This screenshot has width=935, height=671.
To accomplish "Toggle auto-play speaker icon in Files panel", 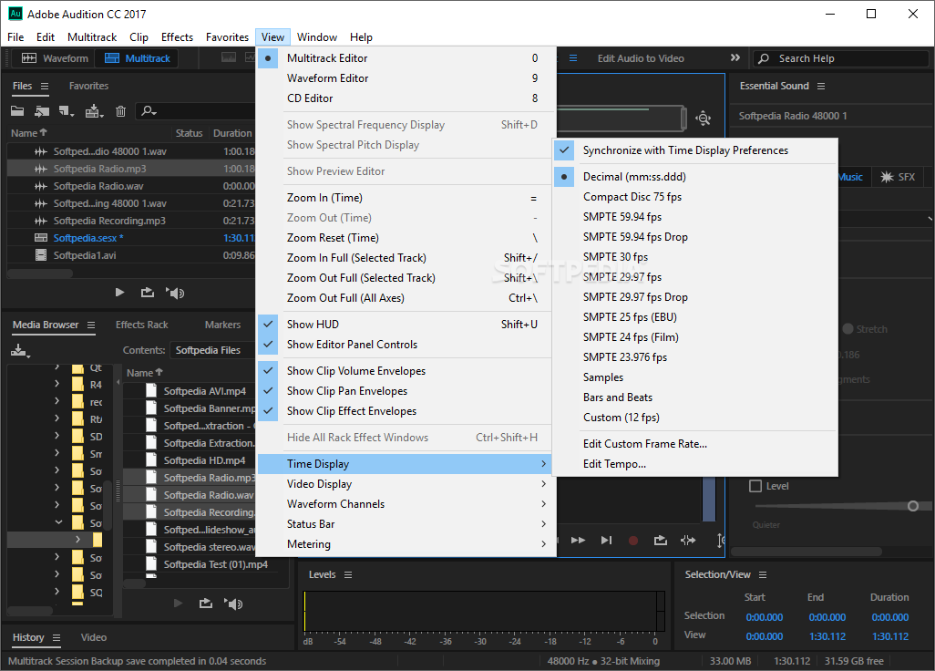I will (175, 293).
